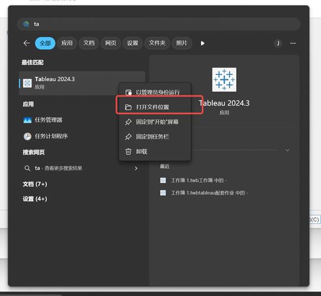The image size is (321, 296).
Task: Click the folder icon for open location
Action: (128, 107)
